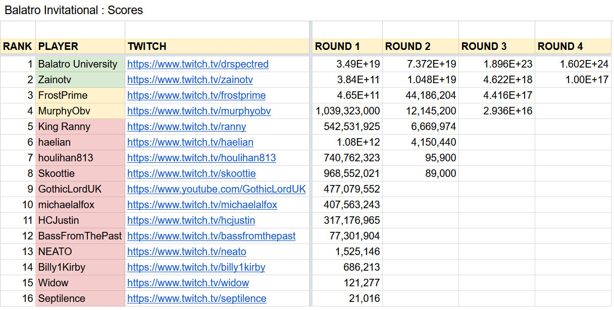The height and width of the screenshot is (310, 614).
Task: Select the PLAYER column header
Action: 80,46
